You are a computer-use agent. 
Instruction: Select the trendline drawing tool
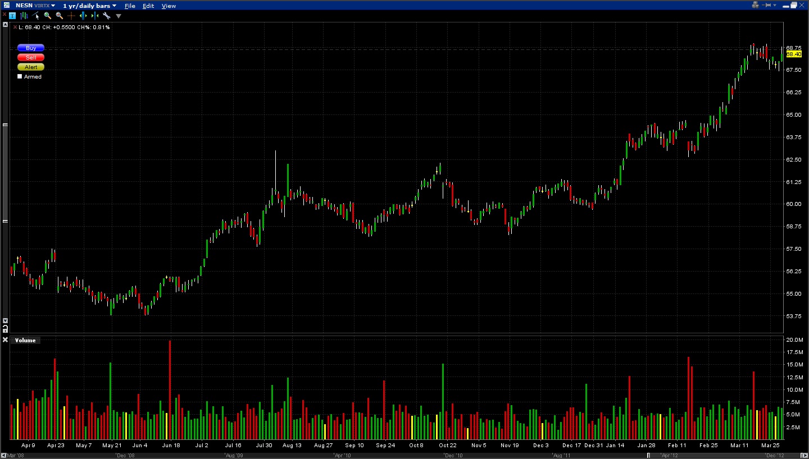36,16
